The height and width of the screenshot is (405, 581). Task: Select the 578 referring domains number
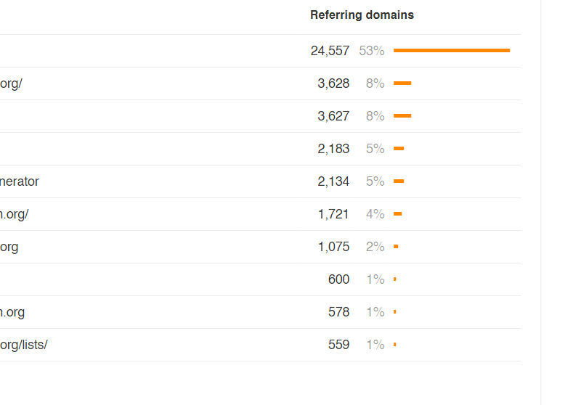tap(338, 312)
